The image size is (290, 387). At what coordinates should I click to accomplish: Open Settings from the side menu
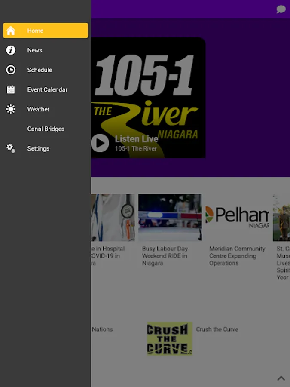46,148
